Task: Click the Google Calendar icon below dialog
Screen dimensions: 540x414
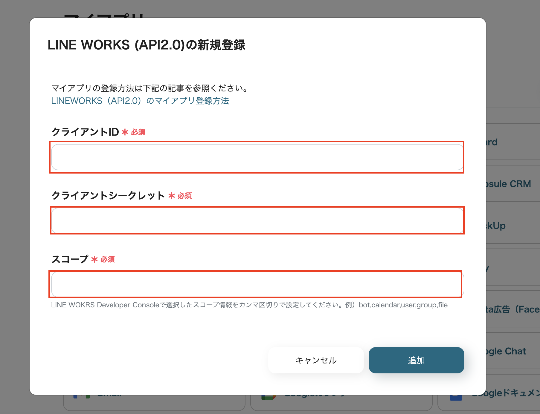Action: (x=269, y=398)
